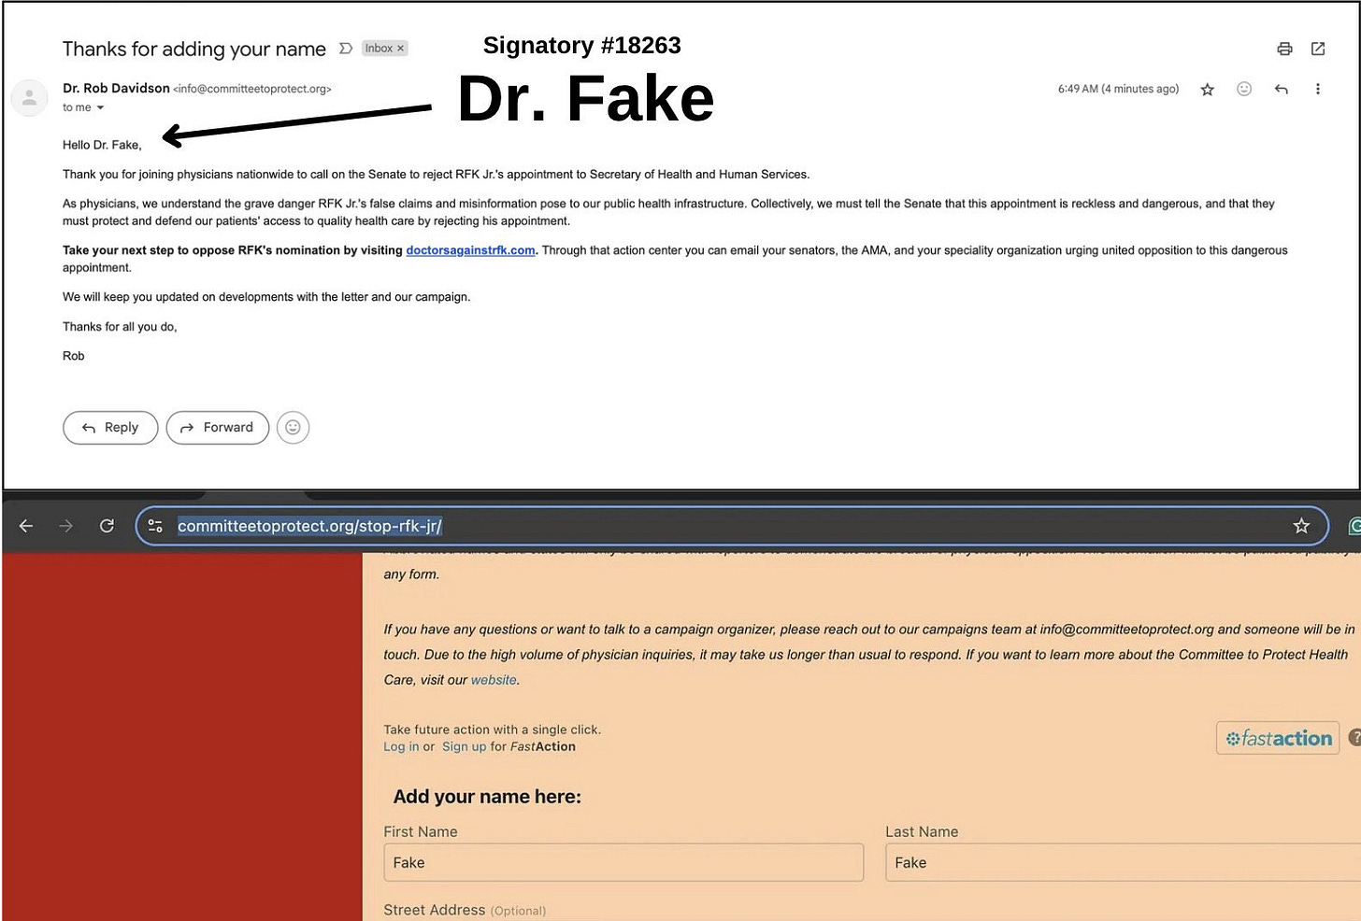The image size is (1361, 921).
Task: Click the First Name input field
Action: coord(623,862)
